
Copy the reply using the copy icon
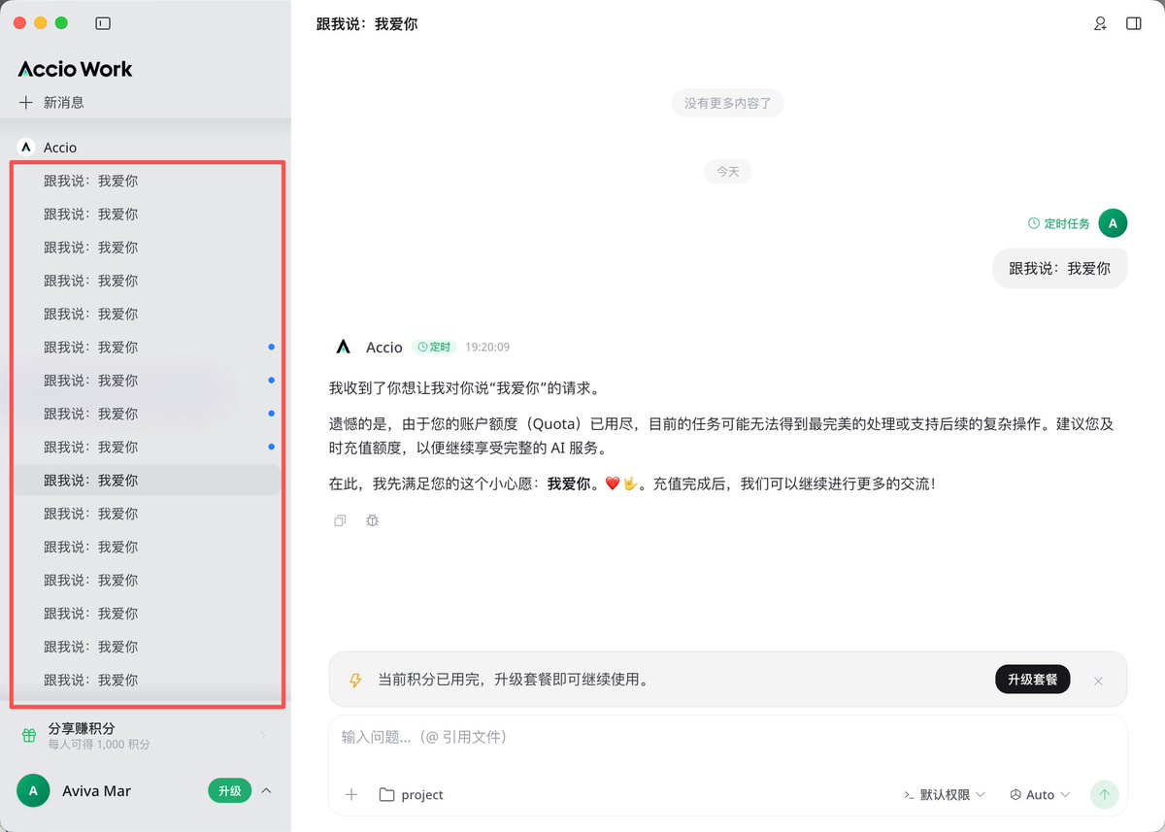pyautogui.click(x=340, y=520)
